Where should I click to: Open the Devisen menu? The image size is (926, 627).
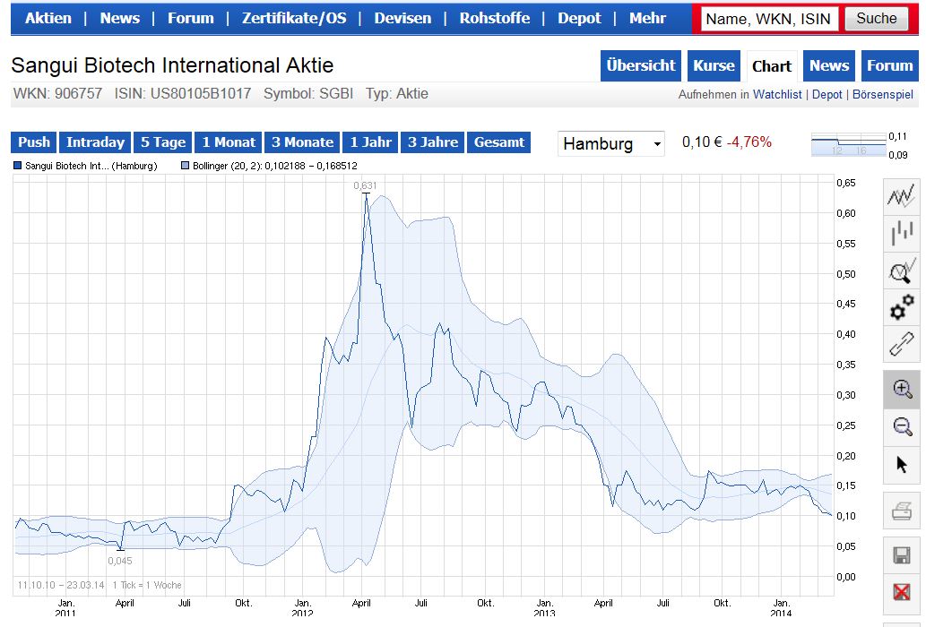[402, 18]
